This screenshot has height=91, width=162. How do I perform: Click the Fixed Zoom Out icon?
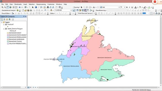click(x=16, y=7)
